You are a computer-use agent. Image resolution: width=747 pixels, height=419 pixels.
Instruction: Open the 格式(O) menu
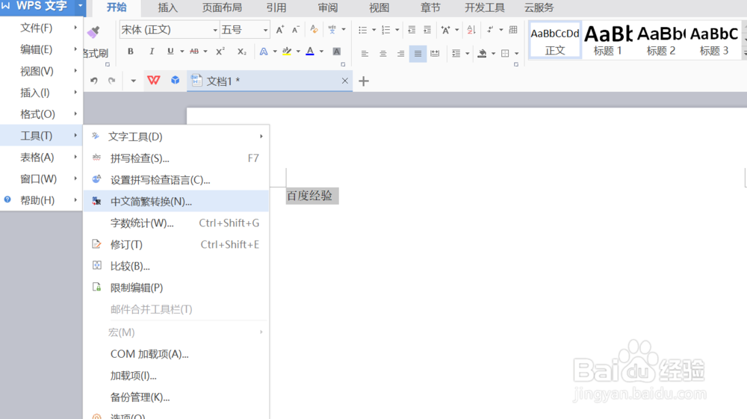41,114
